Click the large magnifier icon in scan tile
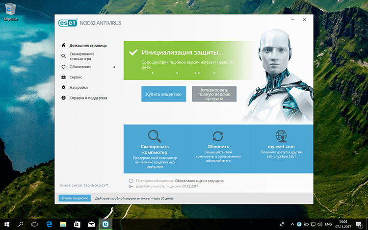The height and width of the screenshot is (230, 368). click(155, 136)
